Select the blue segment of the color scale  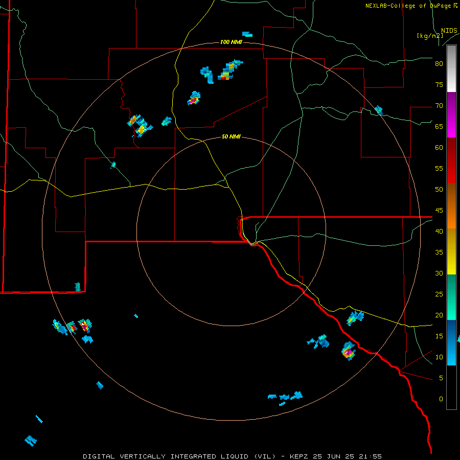pyautogui.click(x=451, y=342)
